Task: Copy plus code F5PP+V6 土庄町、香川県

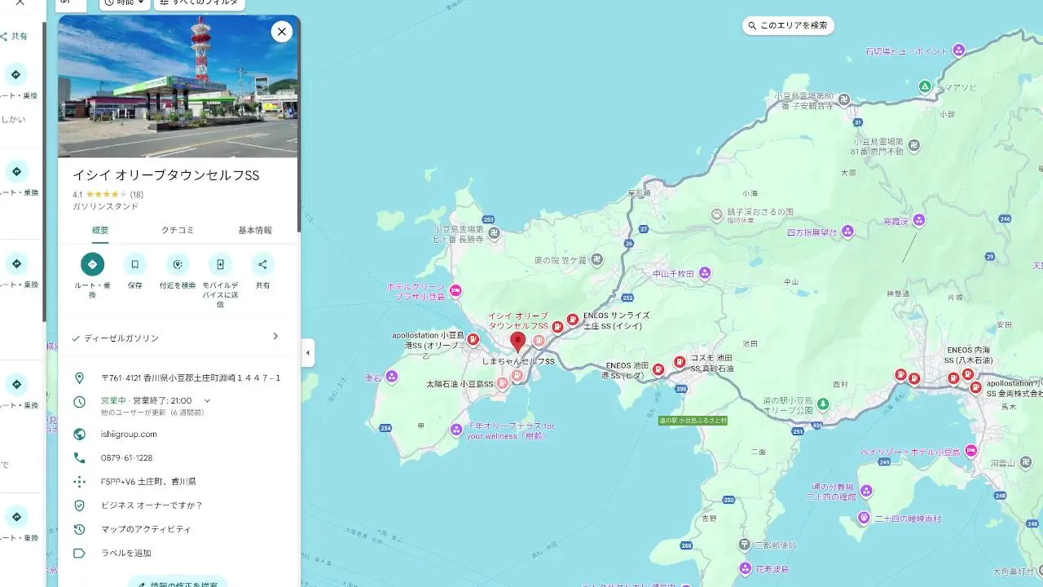Action: pos(148,482)
